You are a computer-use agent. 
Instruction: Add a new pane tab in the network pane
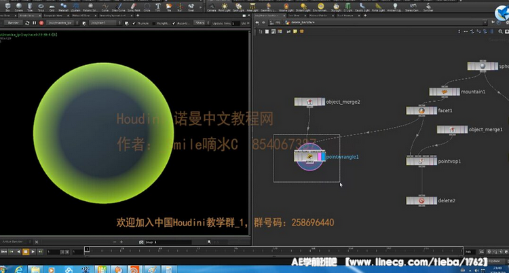coord(365,15)
